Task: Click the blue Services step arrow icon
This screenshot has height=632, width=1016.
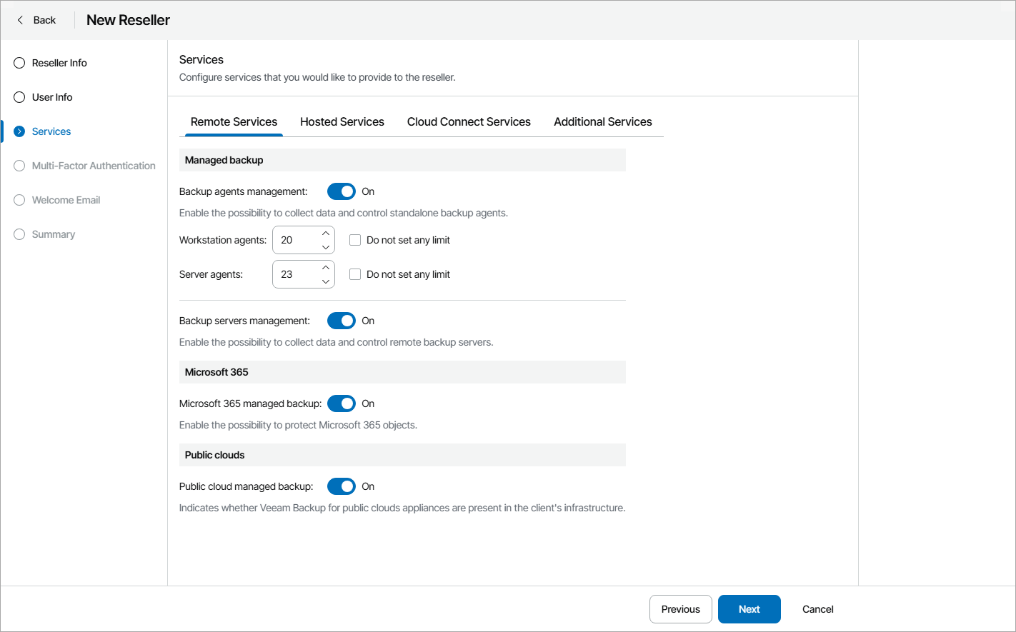Action: coord(19,131)
